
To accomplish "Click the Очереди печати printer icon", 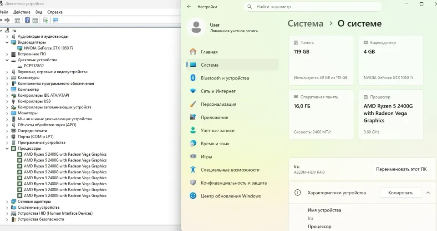I will 13,131.
